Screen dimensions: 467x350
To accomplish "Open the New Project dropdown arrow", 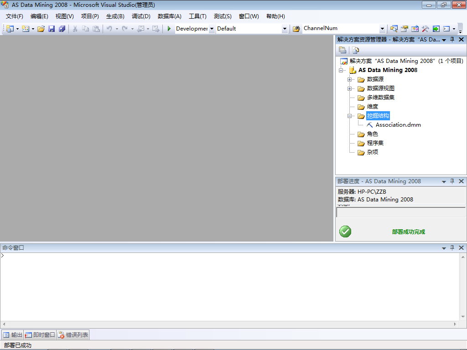I will (17, 29).
